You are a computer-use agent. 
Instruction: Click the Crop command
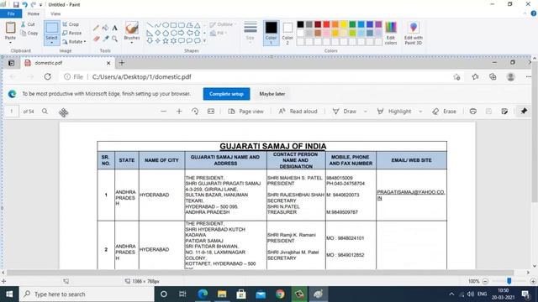pos(71,24)
